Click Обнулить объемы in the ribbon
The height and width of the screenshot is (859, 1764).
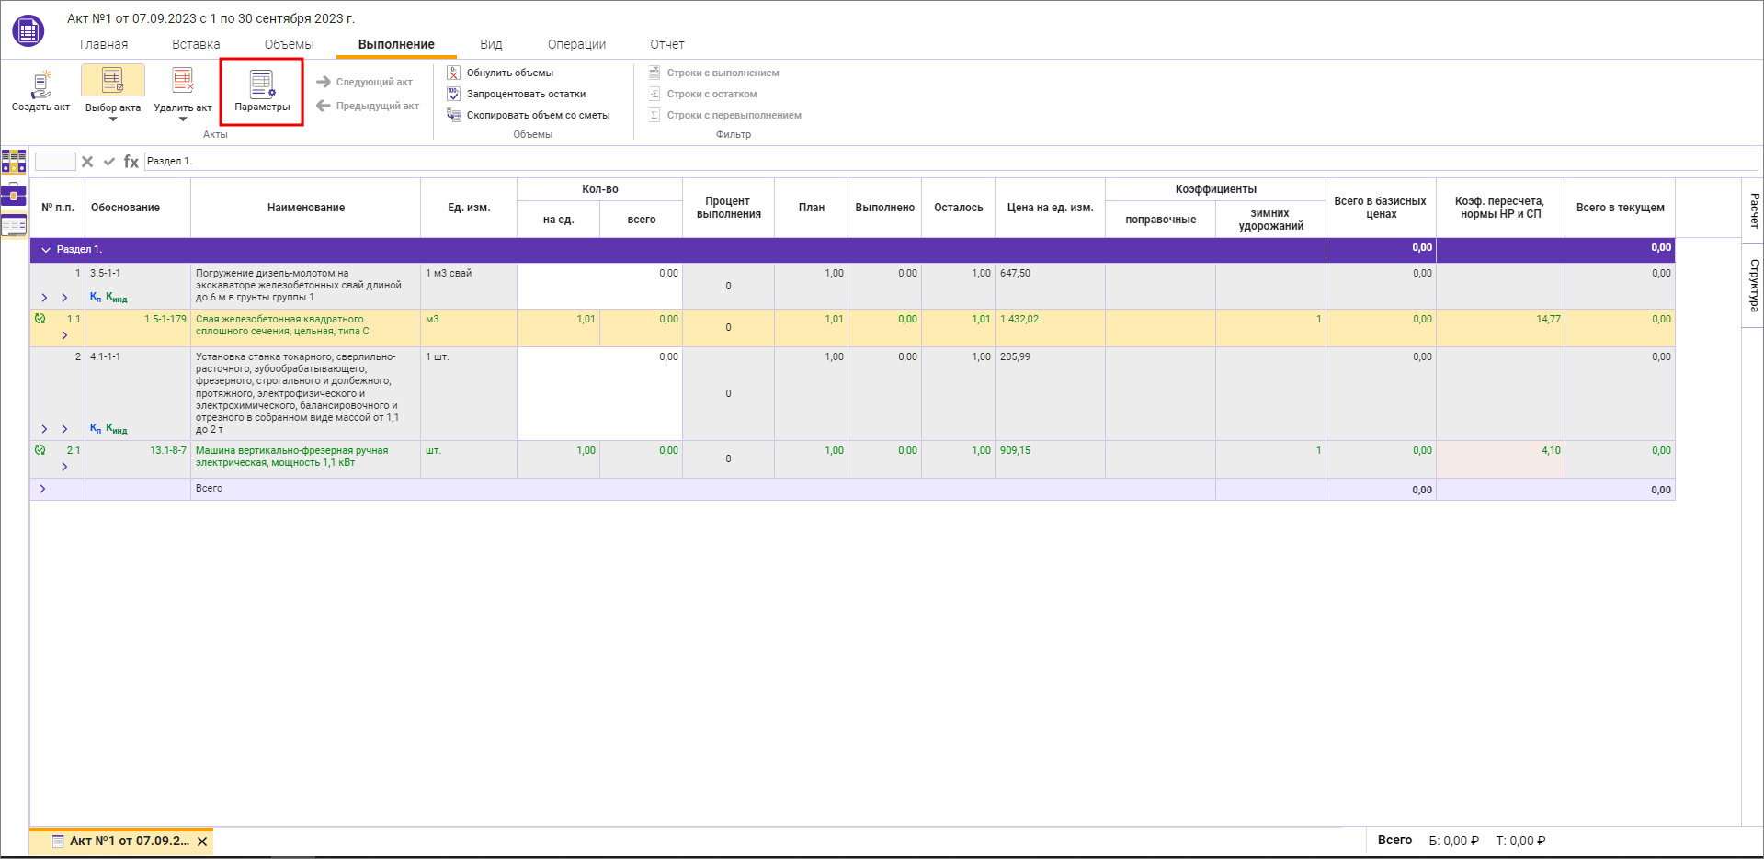[x=509, y=73]
